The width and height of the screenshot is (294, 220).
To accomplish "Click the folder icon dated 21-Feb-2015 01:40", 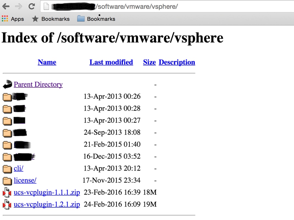I will pos(7,145).
